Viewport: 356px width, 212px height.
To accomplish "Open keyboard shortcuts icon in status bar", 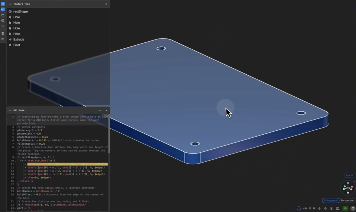I will coord(338,208).
